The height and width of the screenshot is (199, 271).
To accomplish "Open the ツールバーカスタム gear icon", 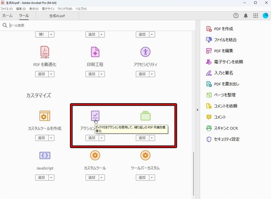I will (145, 155).
